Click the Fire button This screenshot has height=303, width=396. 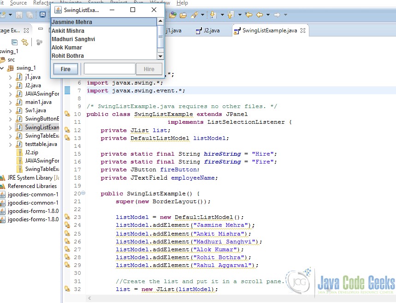coord(65,69)
